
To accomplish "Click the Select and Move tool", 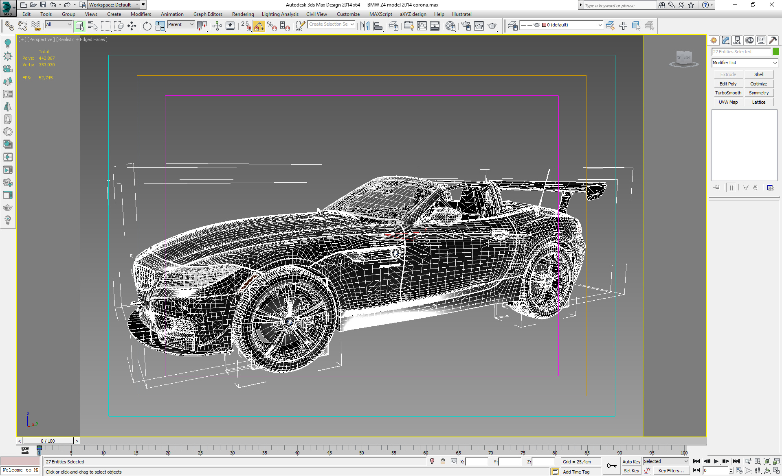I will pos(132,26).
